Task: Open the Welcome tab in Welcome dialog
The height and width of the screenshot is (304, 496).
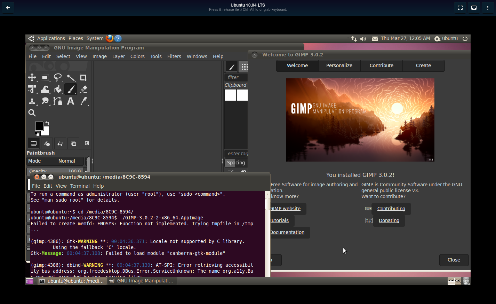Action: (x=297, y=65)
